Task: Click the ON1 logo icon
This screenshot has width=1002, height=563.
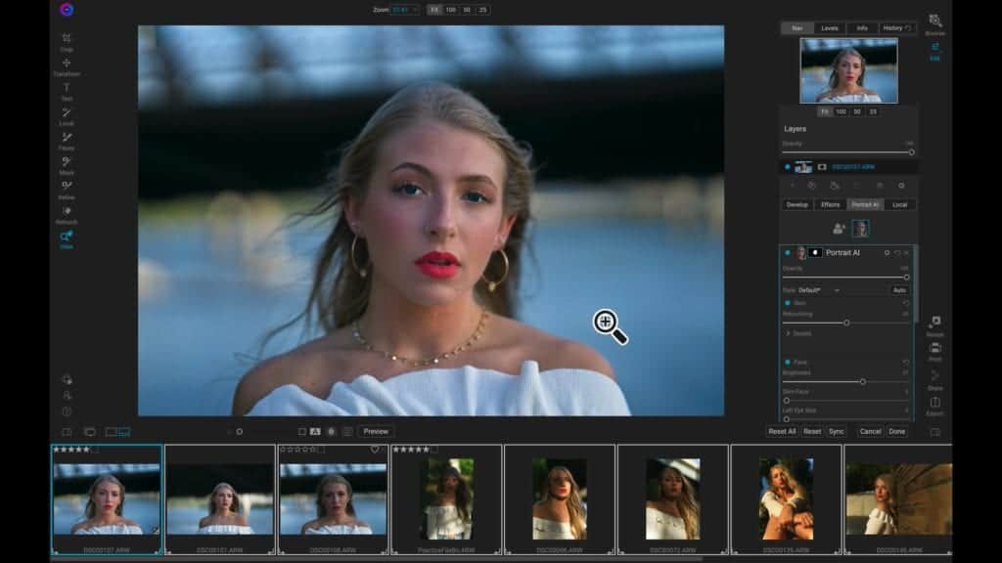Action: pyautogui.click(x=67, y=10)
